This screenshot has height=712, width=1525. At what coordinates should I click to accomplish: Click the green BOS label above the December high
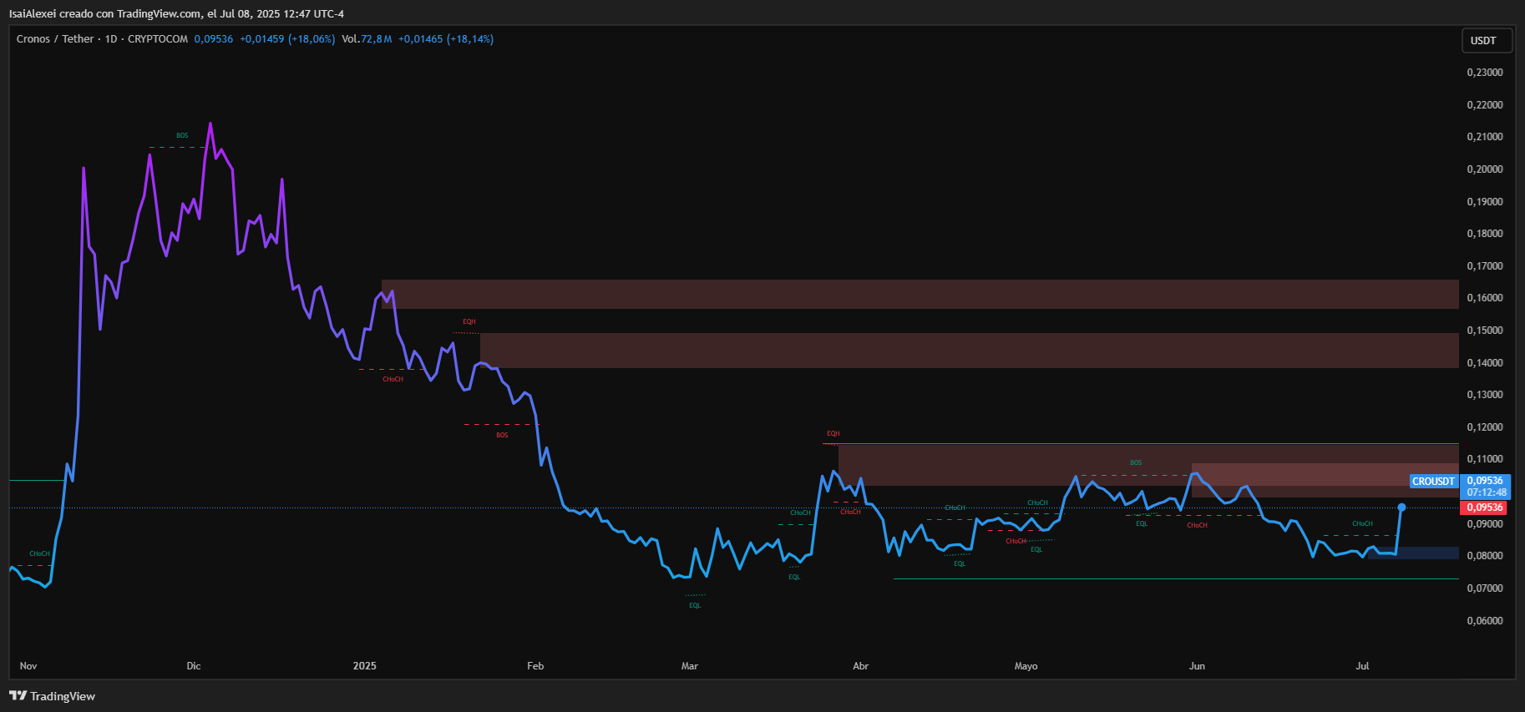pyautogui.click(x=182, y=136)
